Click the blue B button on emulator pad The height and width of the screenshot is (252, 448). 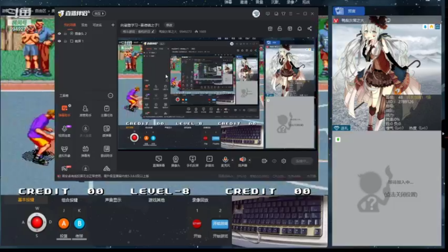[x=79, y=223]
